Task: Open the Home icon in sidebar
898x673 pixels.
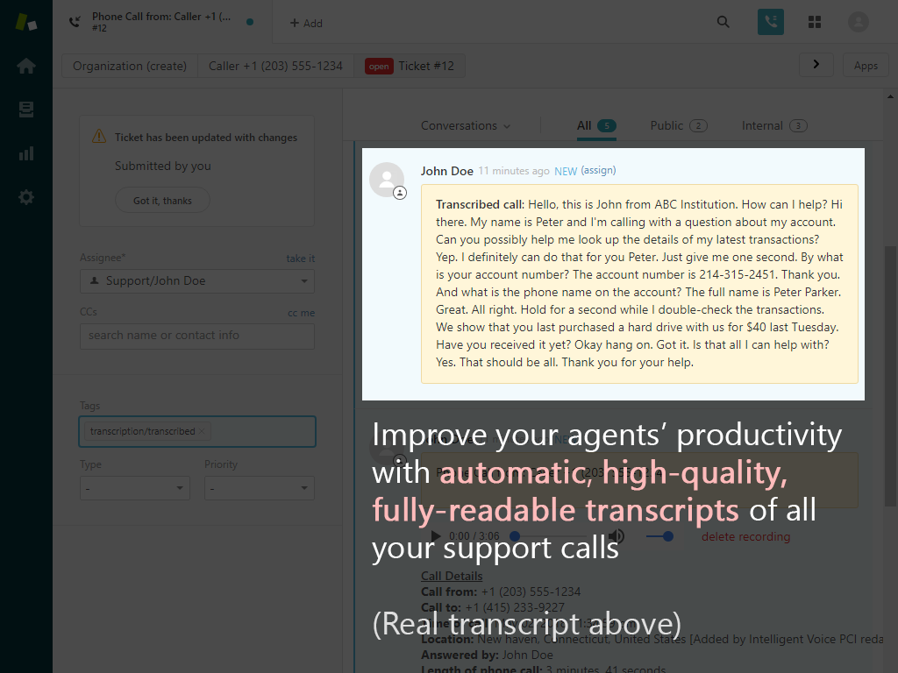Action: click(25, 66)
